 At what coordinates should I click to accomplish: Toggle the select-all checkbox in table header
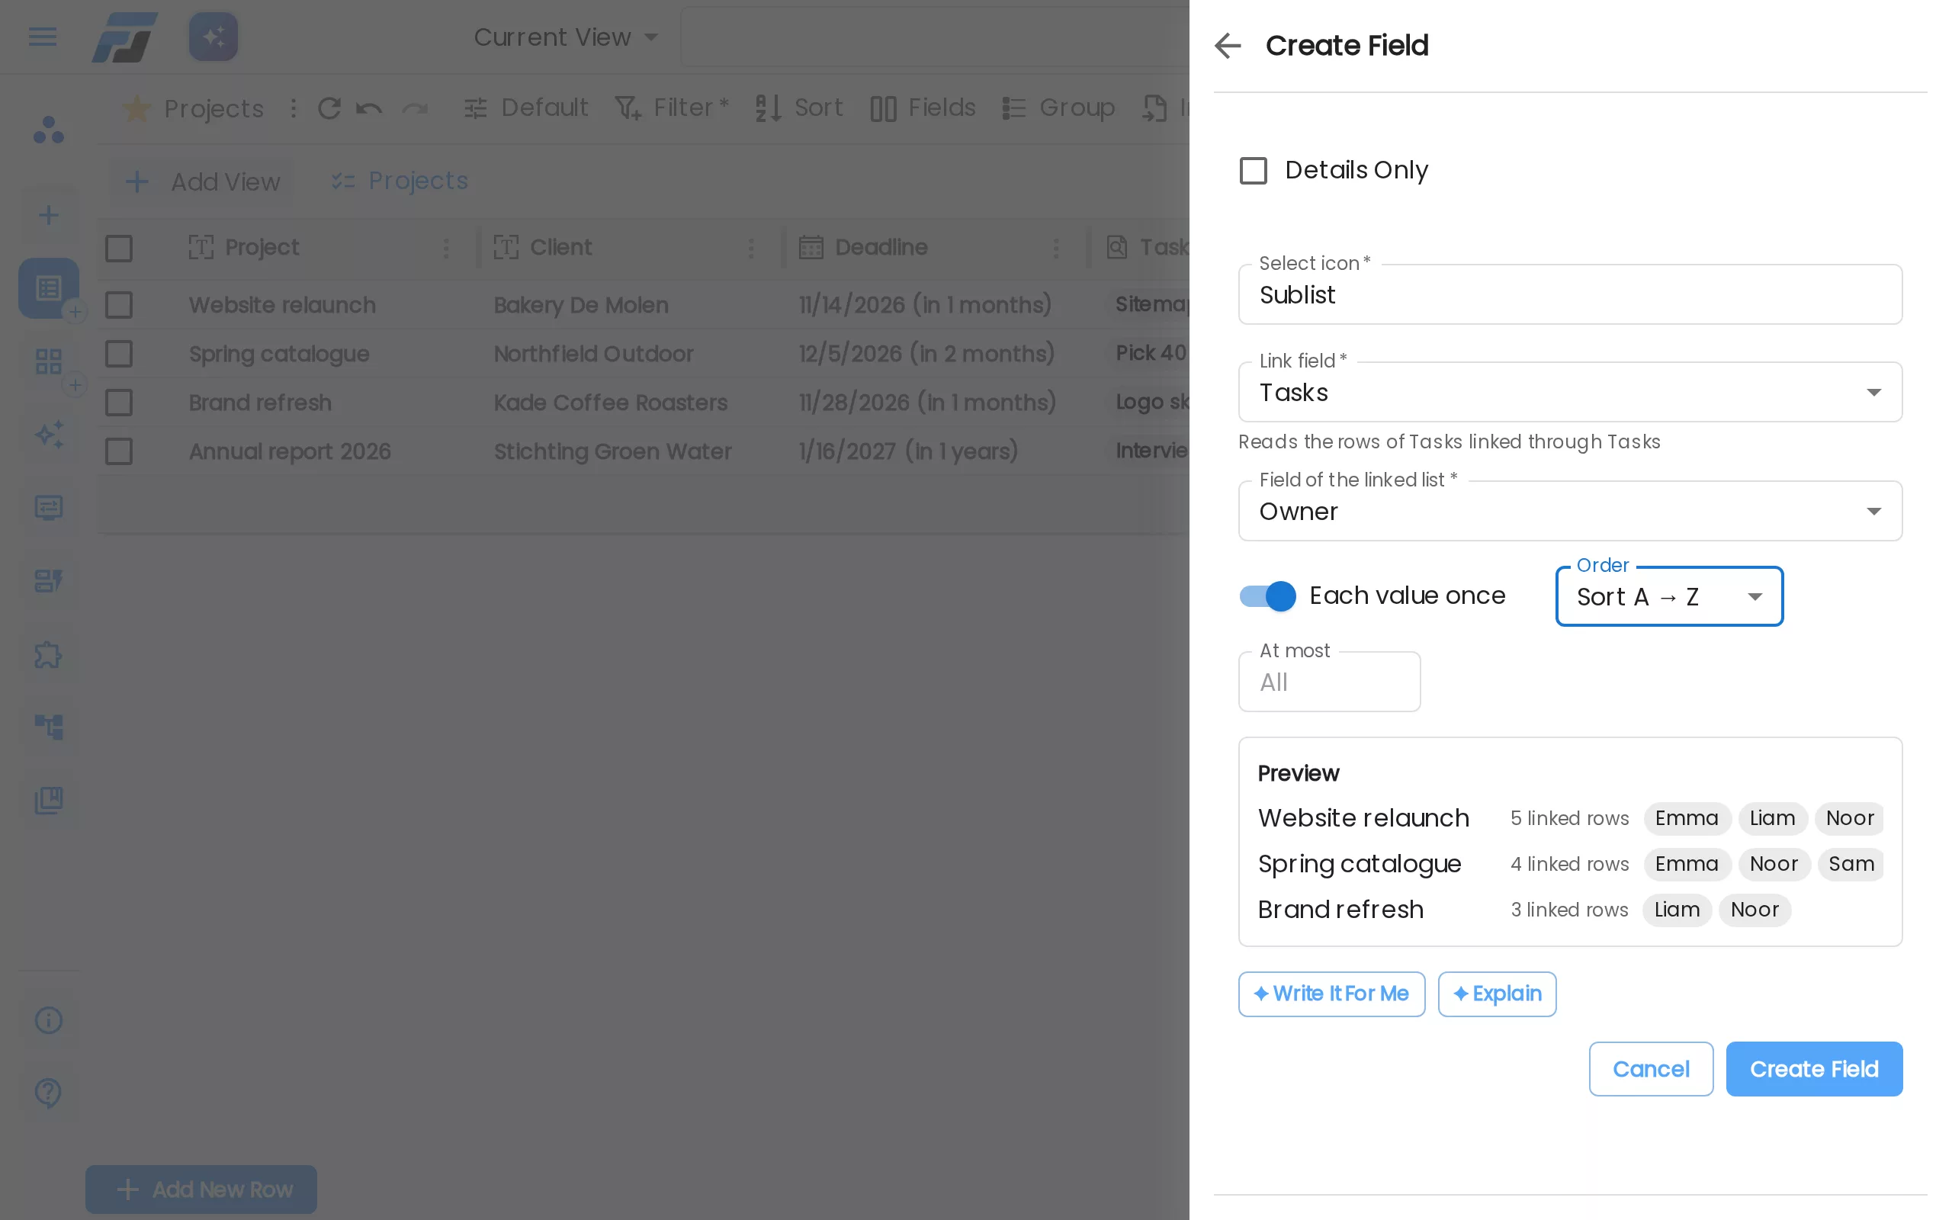119,248
